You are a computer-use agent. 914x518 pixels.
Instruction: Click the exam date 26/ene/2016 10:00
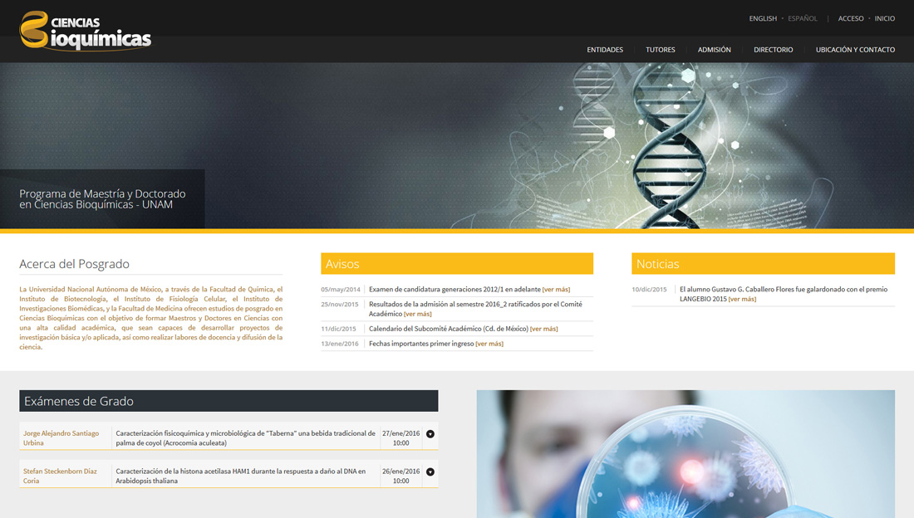[401, 476]
